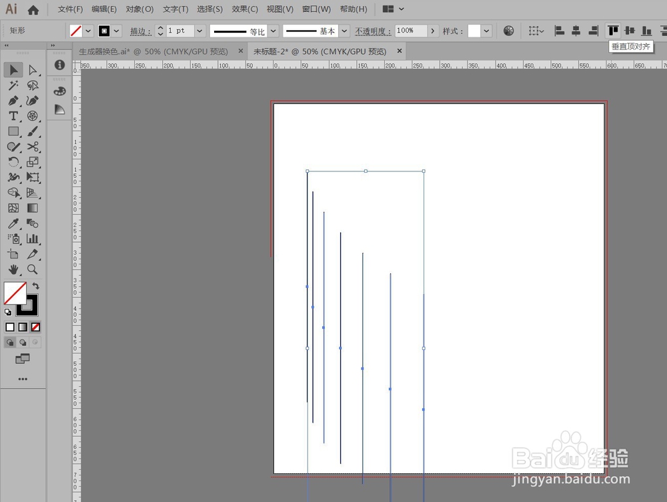Screen dimensions: 667x502
Task: Open the 基本 brush definition dropdown
Action: 345,31
